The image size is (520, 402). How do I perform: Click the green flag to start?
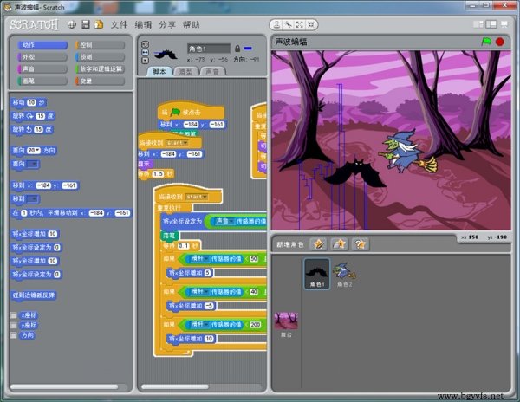486,42
